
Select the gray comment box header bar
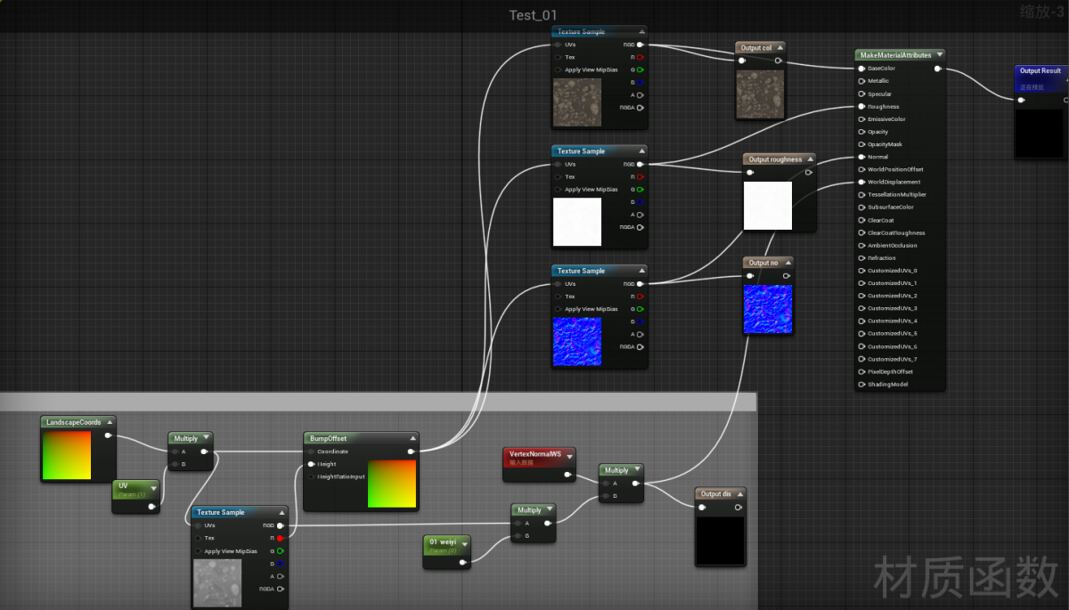point(378,402)
